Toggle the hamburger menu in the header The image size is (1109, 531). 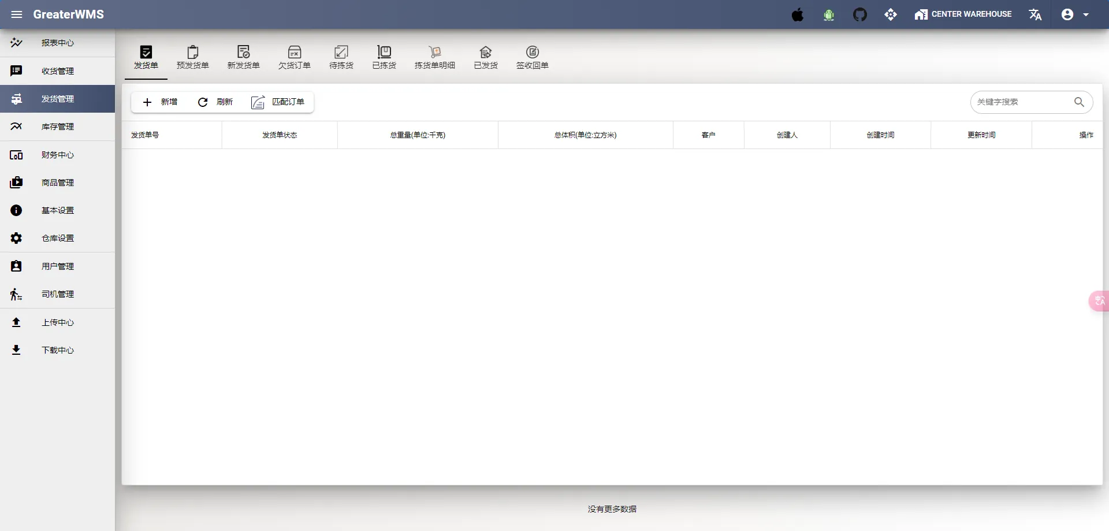click(17, 14)
